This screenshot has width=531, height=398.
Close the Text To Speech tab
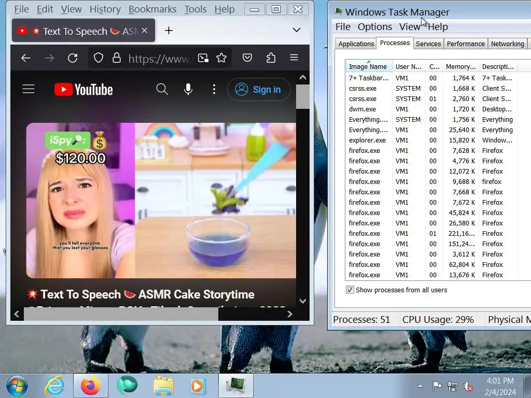[145, 31]
